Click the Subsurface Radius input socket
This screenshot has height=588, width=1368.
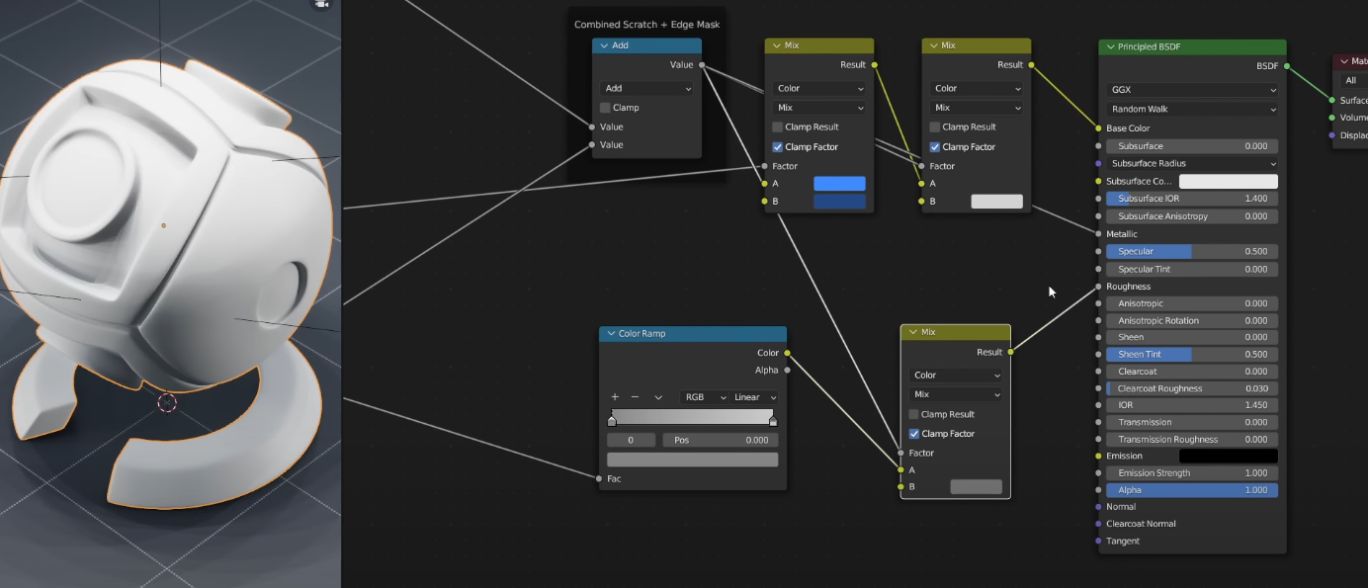(1098, 163)
